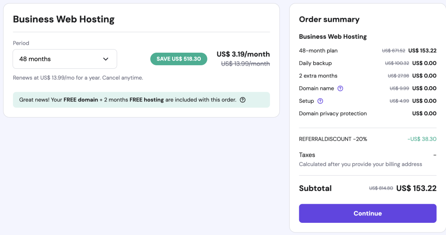The image size is (446, 235).
Task: Click the Subtotal total of US$ 153.22
Action: pyautogui.click(x=416, y=188)
